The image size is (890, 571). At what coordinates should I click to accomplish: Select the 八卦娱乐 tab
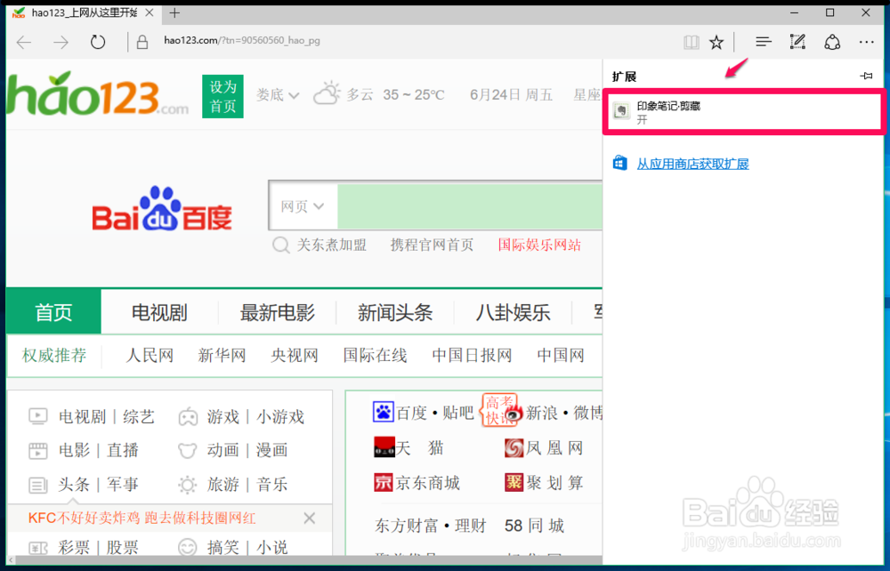514,312
